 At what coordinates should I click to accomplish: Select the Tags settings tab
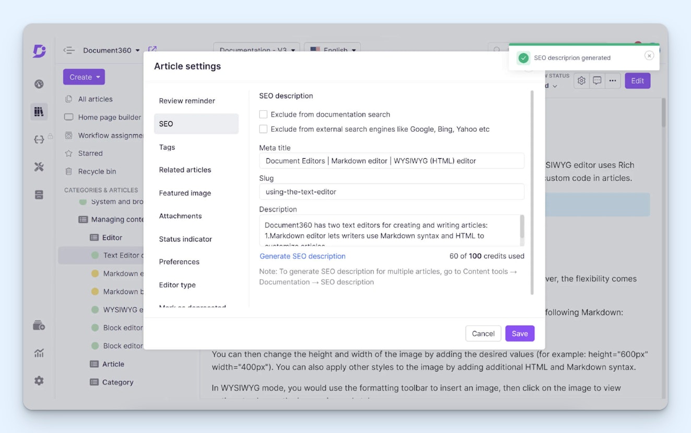(167, 147)
